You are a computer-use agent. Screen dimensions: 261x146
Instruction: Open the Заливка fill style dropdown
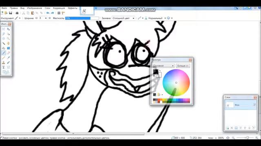click(x=123, y=18)
